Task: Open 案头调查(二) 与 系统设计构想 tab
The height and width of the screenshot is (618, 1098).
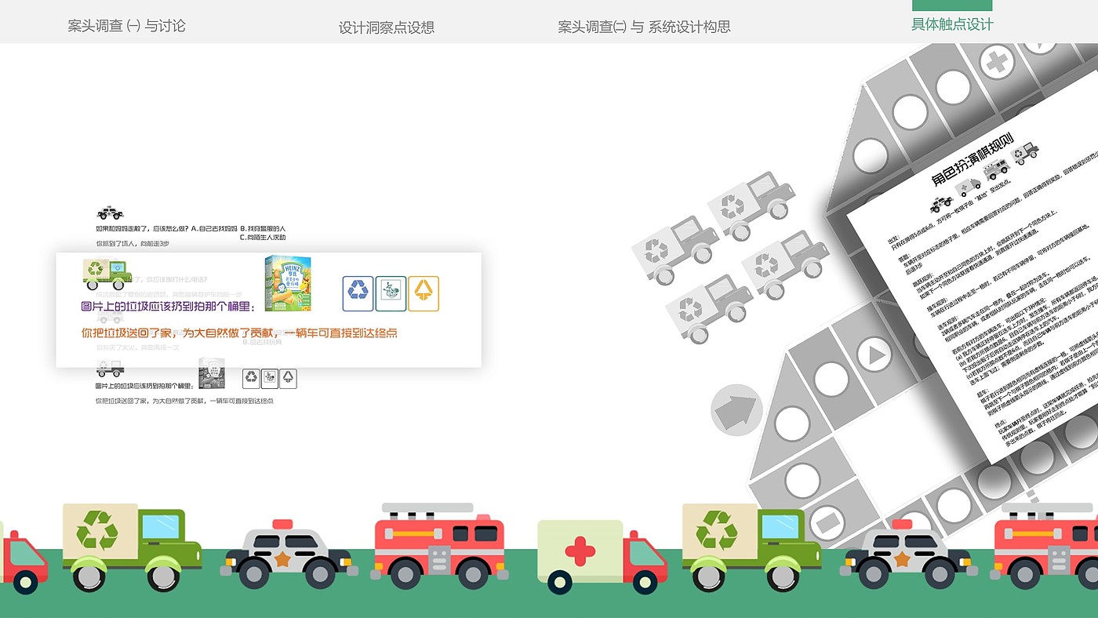Action: click(644, 27)
